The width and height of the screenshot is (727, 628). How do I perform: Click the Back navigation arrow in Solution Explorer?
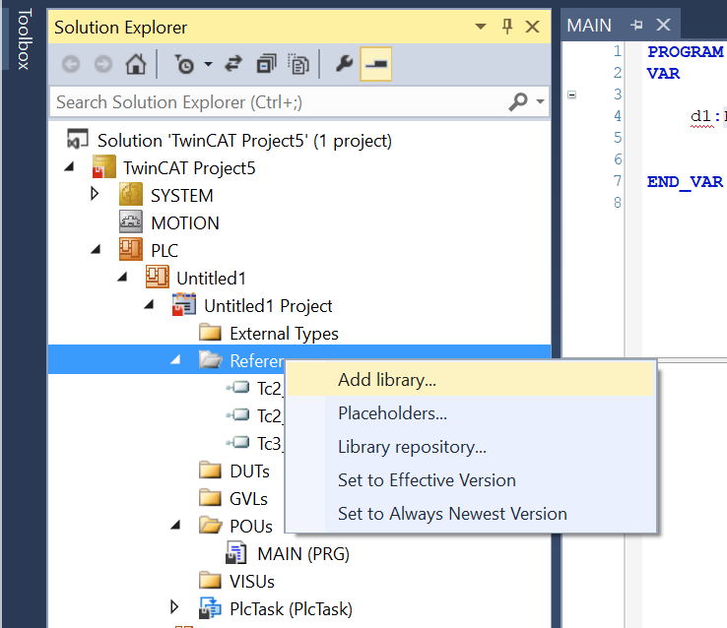coord(71,64)
